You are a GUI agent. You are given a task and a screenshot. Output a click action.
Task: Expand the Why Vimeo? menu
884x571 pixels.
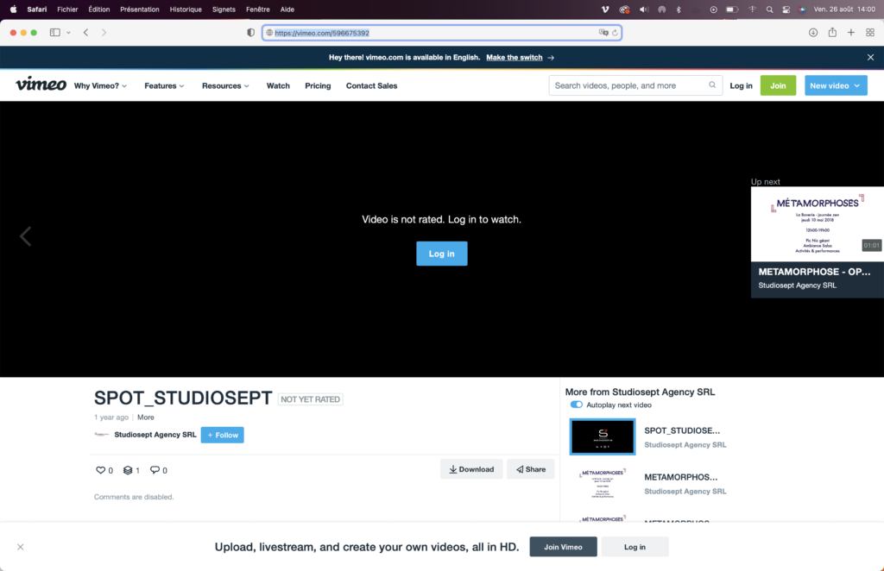coord(100,85)
